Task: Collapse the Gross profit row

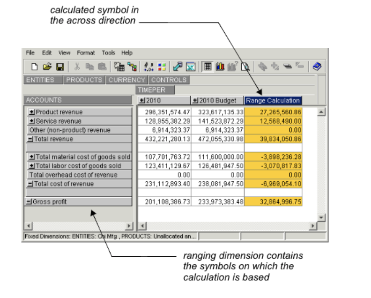Action: coord(29,201)
